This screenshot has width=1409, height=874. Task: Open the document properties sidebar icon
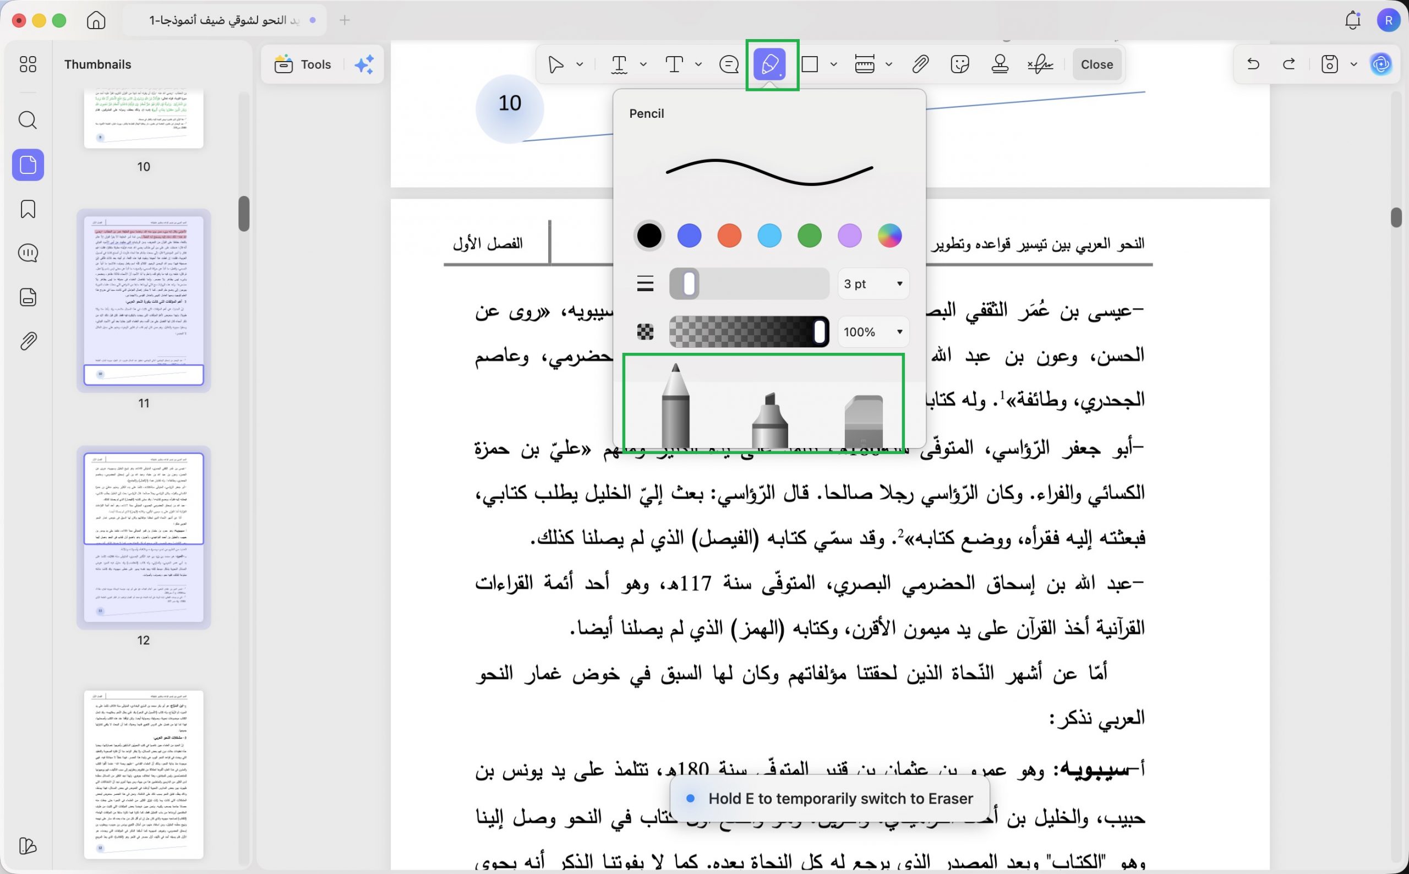click(x=28, y=297)
